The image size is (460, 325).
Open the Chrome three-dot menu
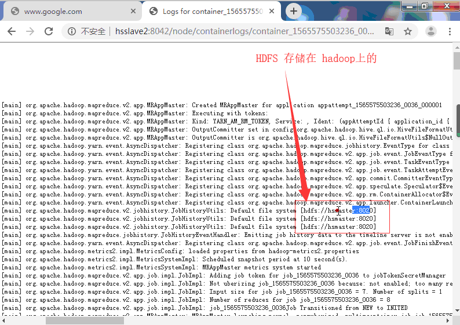450,31
